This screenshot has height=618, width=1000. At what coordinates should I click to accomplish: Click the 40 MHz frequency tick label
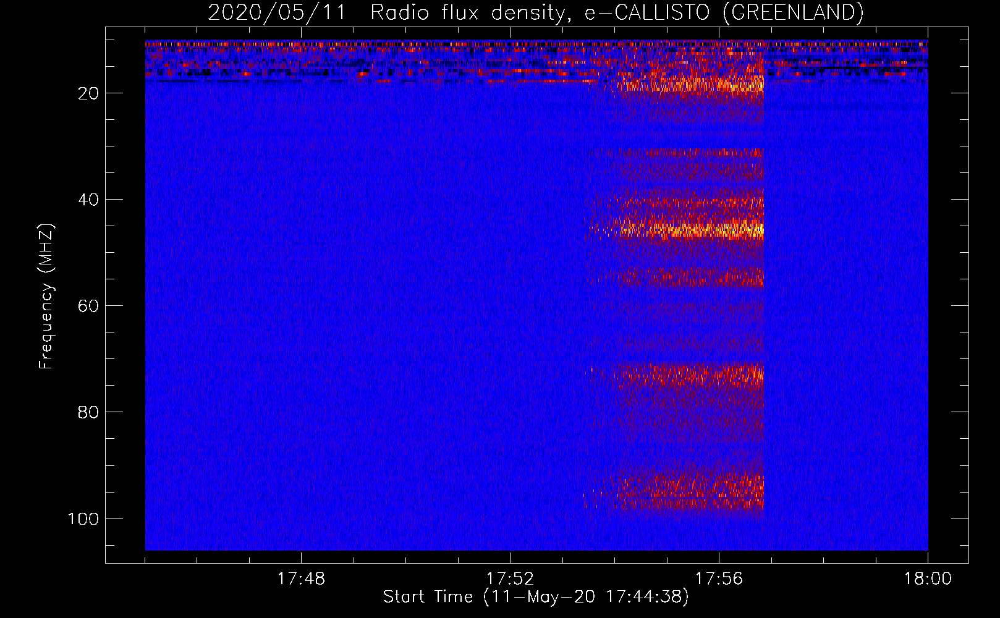coord(88,200)
